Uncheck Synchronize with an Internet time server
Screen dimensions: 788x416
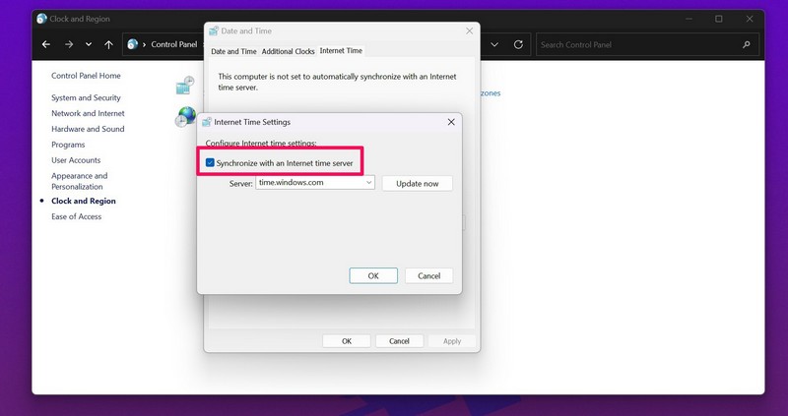click(x=211, y=161)
